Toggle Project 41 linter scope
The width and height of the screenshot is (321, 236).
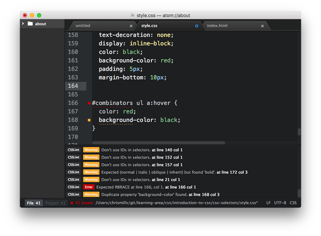pyautogui.click(x=55, y=203)
